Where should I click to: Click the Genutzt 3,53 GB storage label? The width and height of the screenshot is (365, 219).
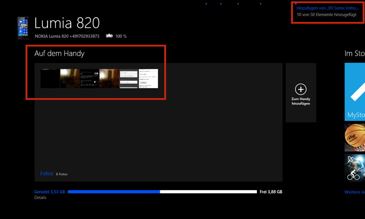click(50, 192)
